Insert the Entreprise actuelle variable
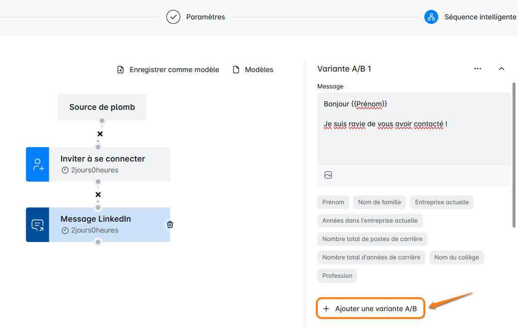 [x=442, y=202]
